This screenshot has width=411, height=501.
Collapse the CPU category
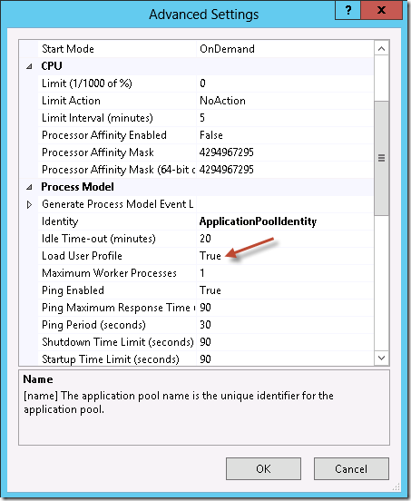pos(29,66)
